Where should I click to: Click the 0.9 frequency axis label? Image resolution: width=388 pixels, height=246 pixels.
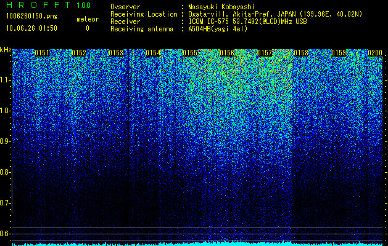[5, 141]
